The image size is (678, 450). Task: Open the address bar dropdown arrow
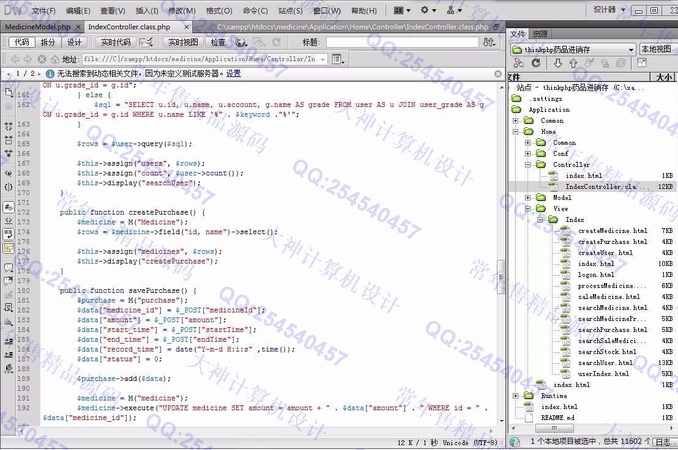[323, 59]
